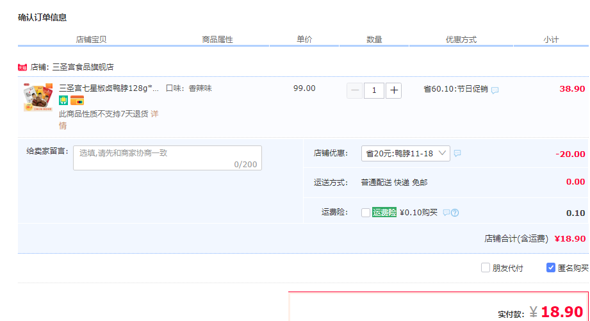The image size is (590, 321).
Task: Click the Tmall store icon
Action: coord(22,67)
